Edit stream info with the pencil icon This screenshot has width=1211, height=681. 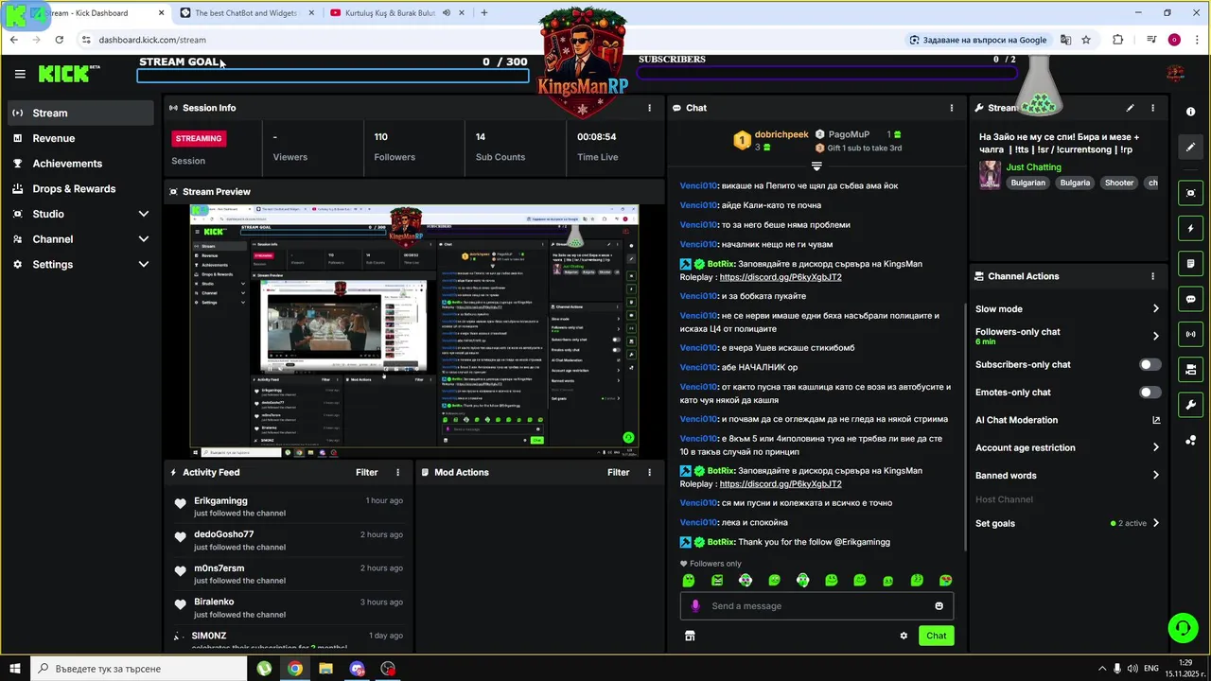(1130, 108)
